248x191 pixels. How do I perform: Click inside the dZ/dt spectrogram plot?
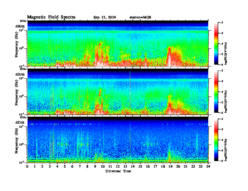(x=118, y=140)
